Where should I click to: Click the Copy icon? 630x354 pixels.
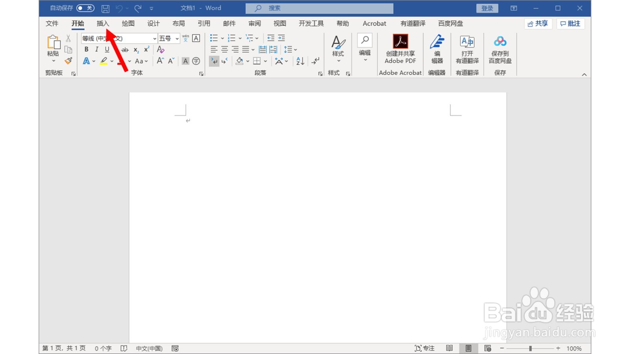[x=68, y=50]
